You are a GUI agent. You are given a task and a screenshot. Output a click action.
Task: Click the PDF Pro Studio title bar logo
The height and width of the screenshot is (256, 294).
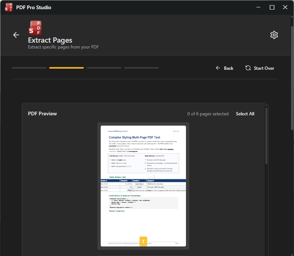click(x=8, y=7)
